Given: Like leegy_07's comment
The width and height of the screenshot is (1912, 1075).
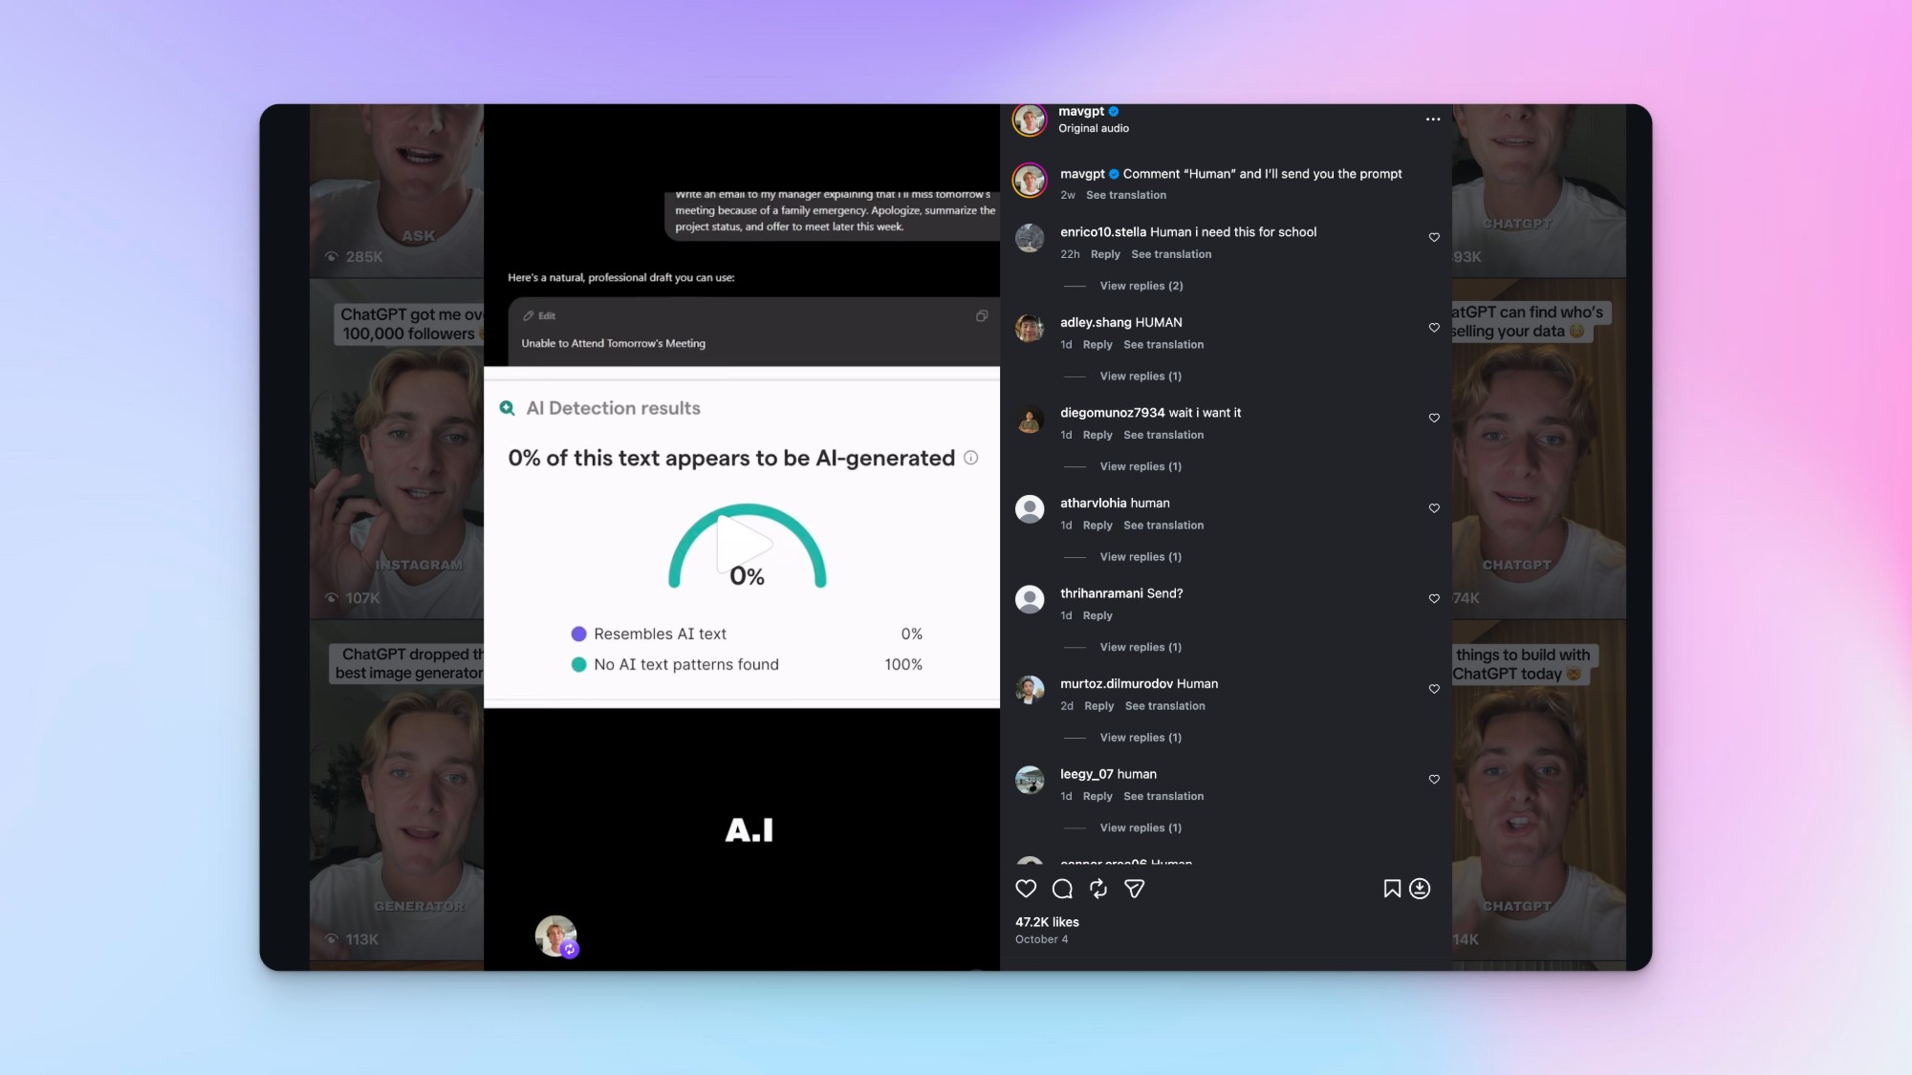Looking at the screenshot, I should (x=1434, y=779).
